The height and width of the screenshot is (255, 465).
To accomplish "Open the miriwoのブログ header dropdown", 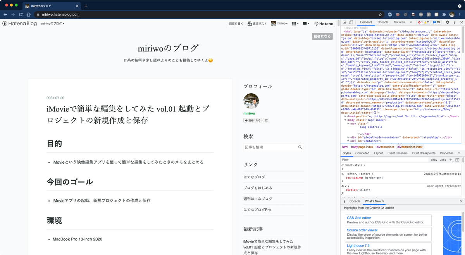I will coord(53,24).
